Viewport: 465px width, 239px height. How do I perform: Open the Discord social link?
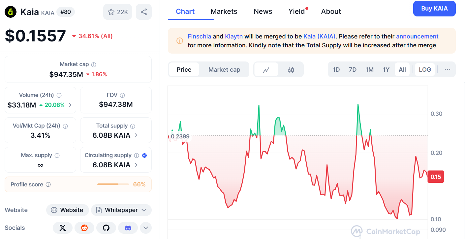tap(128, 228)
